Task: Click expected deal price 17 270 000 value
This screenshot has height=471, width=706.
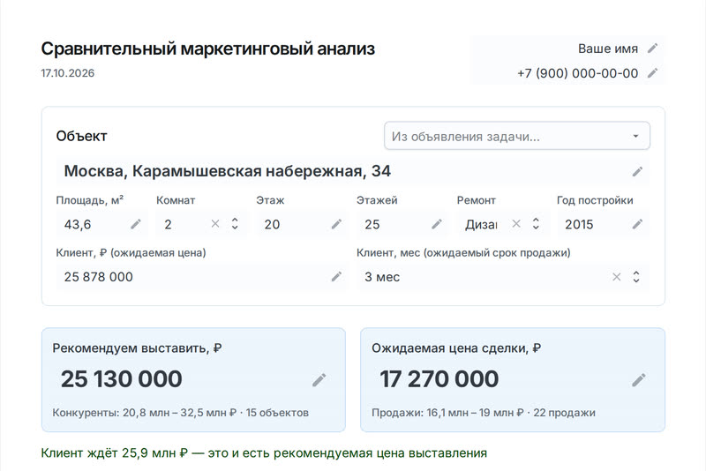Action: (x=439, y=378)
